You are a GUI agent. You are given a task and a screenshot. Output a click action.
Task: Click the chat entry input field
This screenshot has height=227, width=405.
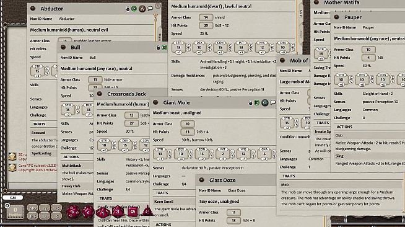(x=32, y=185)
